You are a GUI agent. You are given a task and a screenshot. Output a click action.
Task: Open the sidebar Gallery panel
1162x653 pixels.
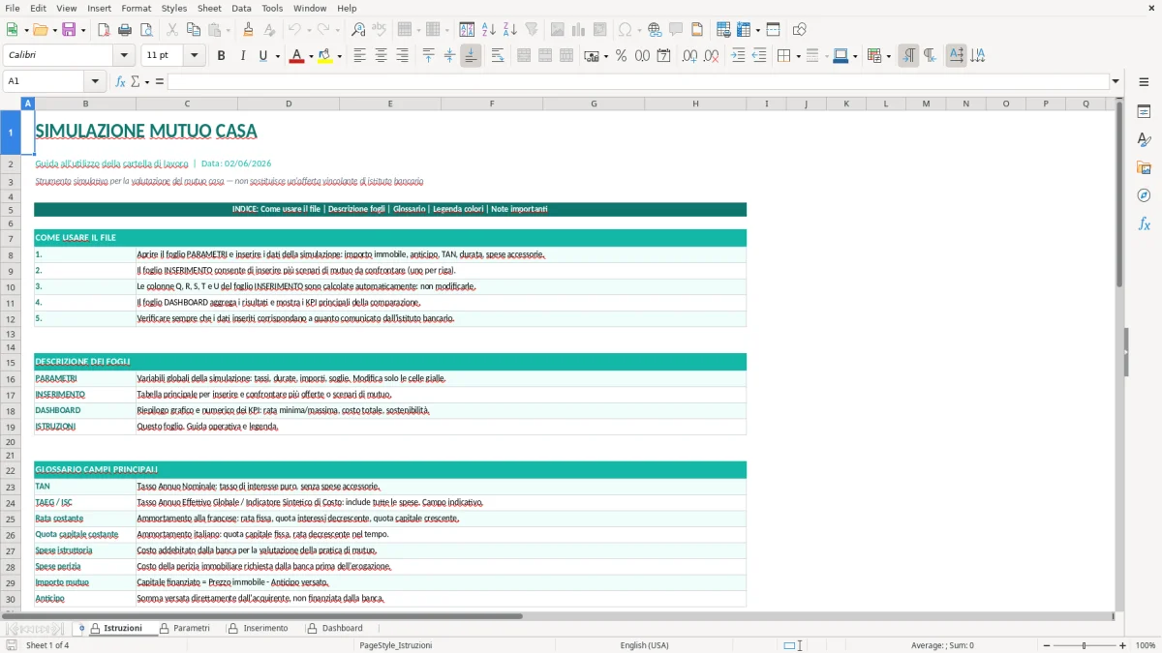[1144, 168]
